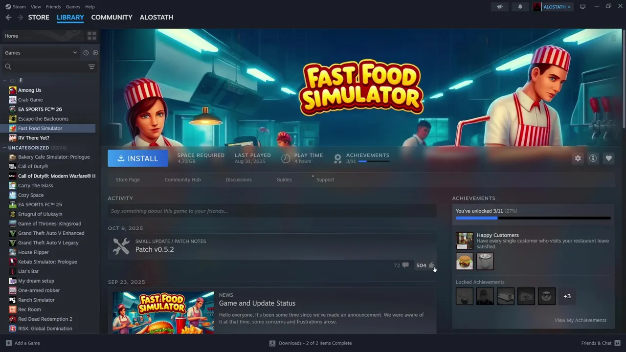Select Bakery Cafe Simulator: Prologue entry

click(54, 157)
